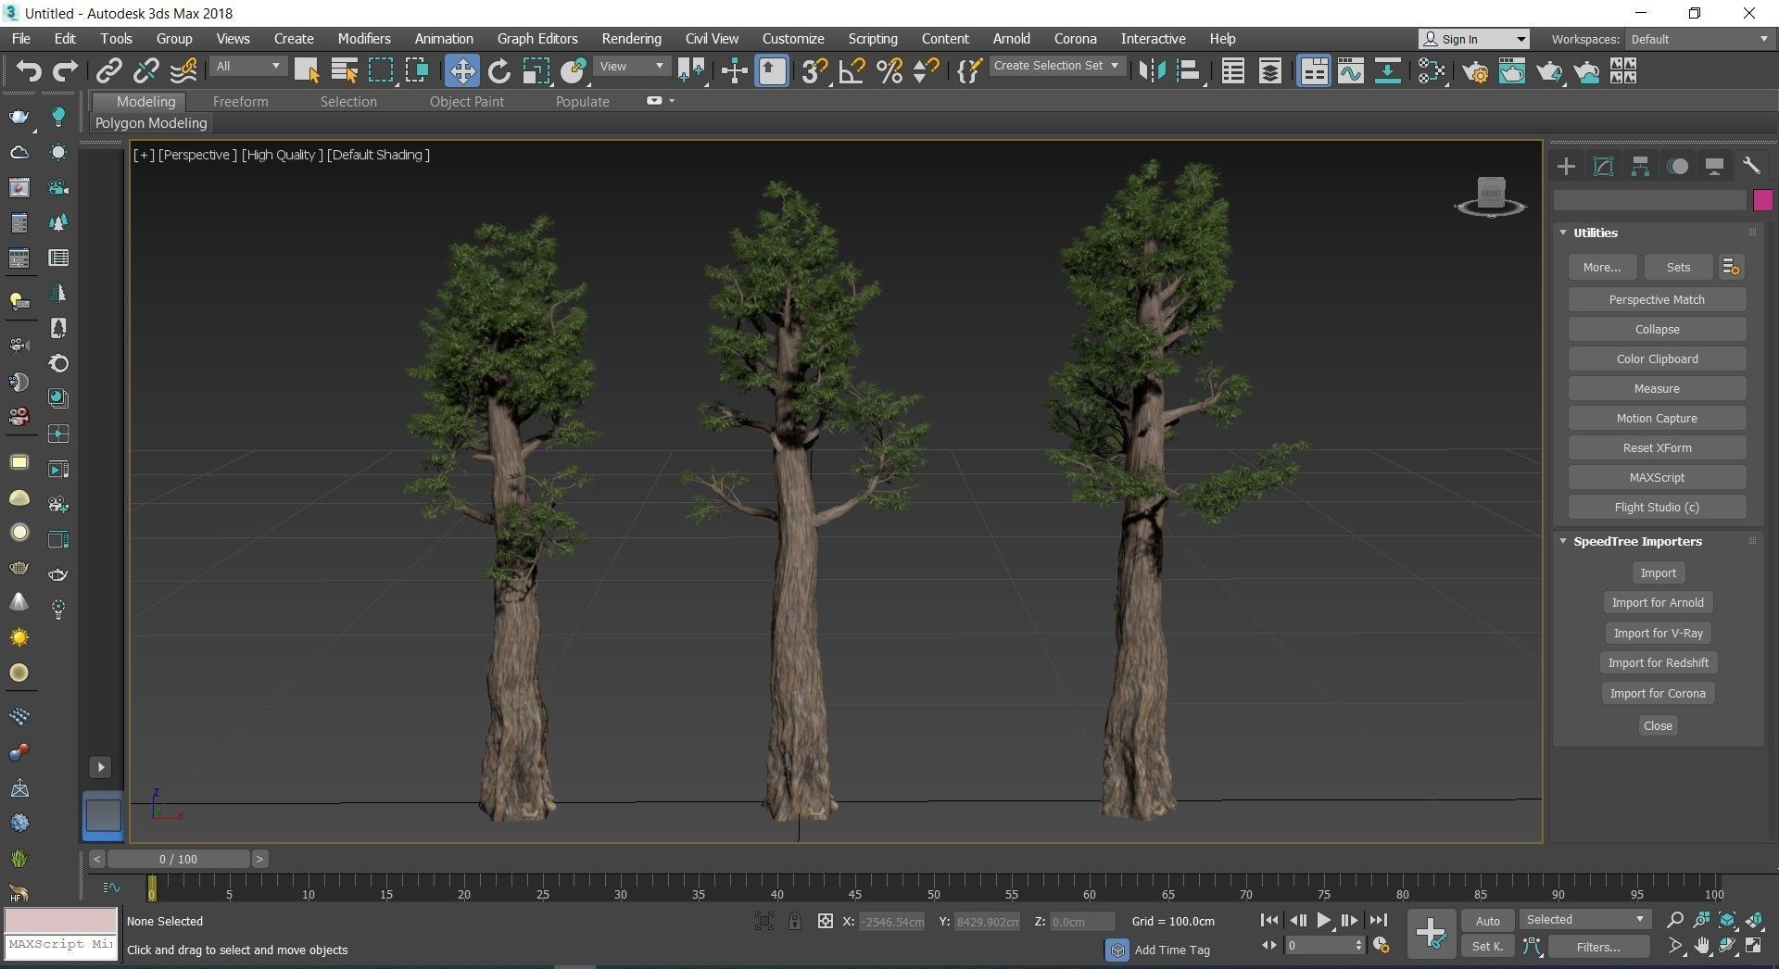Screen dimensions: 1779x969
Task: Click the pink MAXScript listener swatch
Action: pos(61,920)
